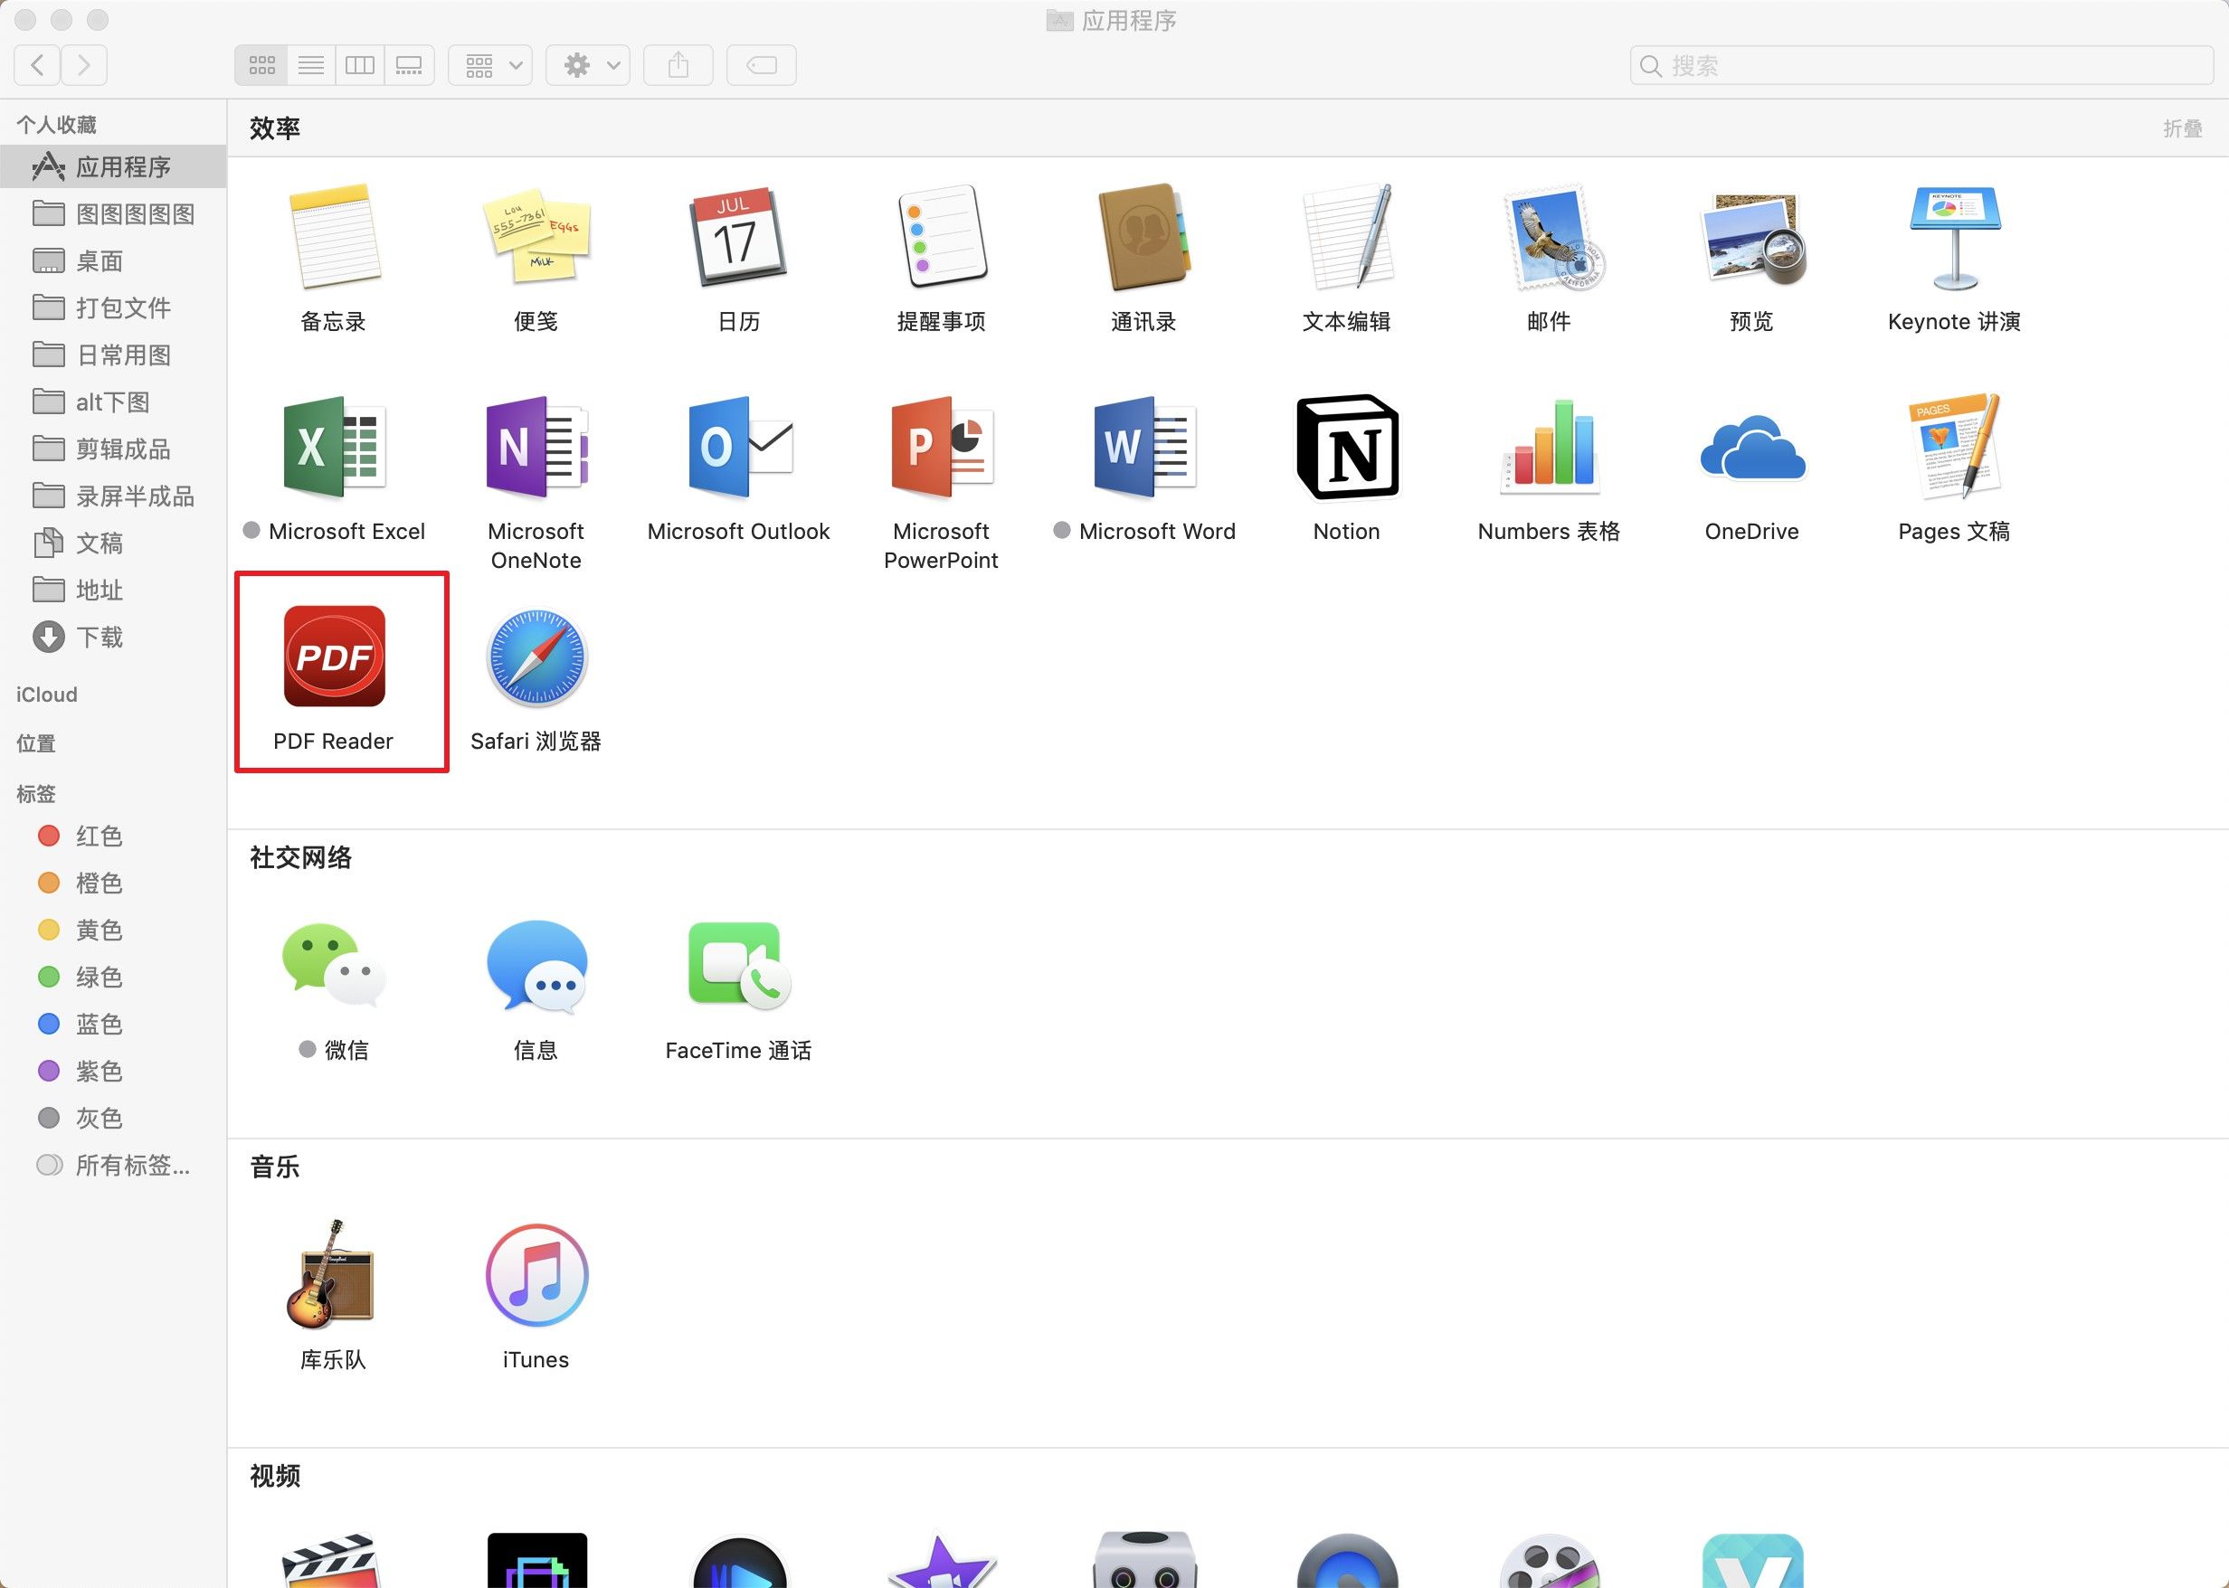The image size is (2229, 1588).
Task: Open the 便笺 Stickies app icon
Action: (x=536, y=237)
